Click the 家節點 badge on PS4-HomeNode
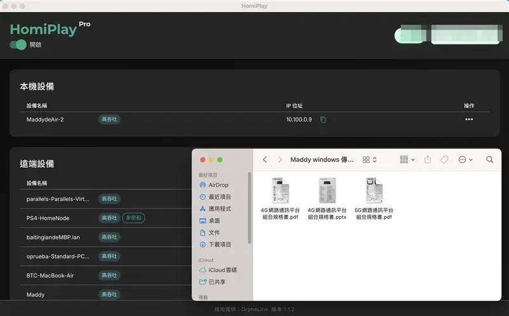509x316 pixels. [x=134, y=218]
